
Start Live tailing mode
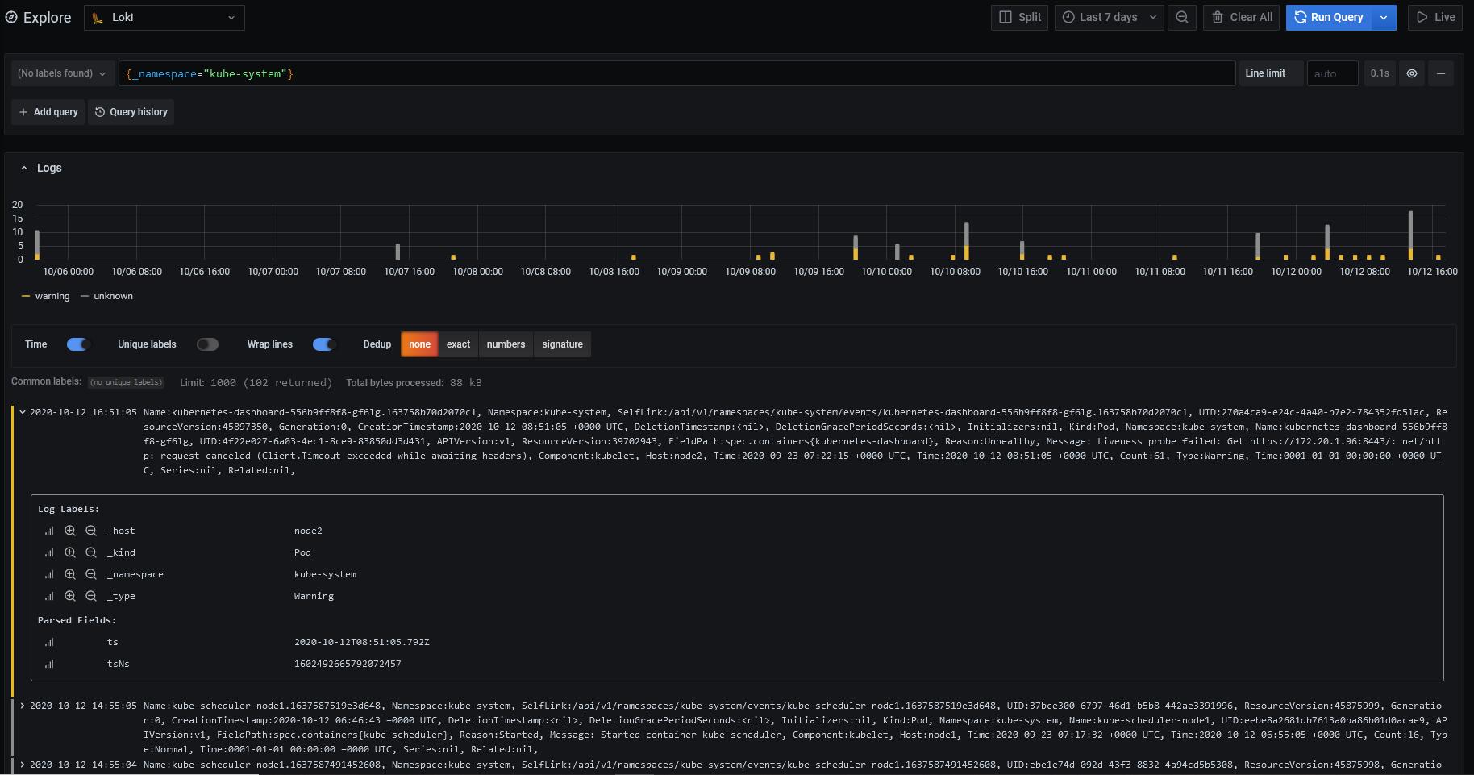(x=1435, y=17)
